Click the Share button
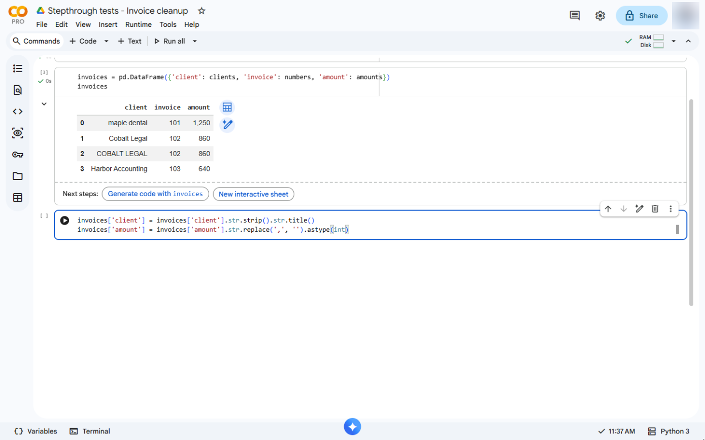 (642, 16)
